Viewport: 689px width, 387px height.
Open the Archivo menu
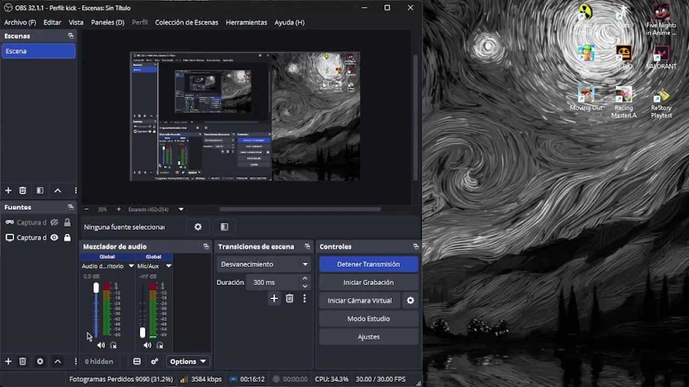pos(20,23)
